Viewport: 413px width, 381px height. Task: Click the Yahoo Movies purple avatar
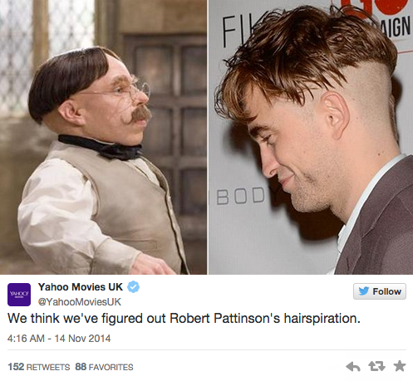point(19,295)
